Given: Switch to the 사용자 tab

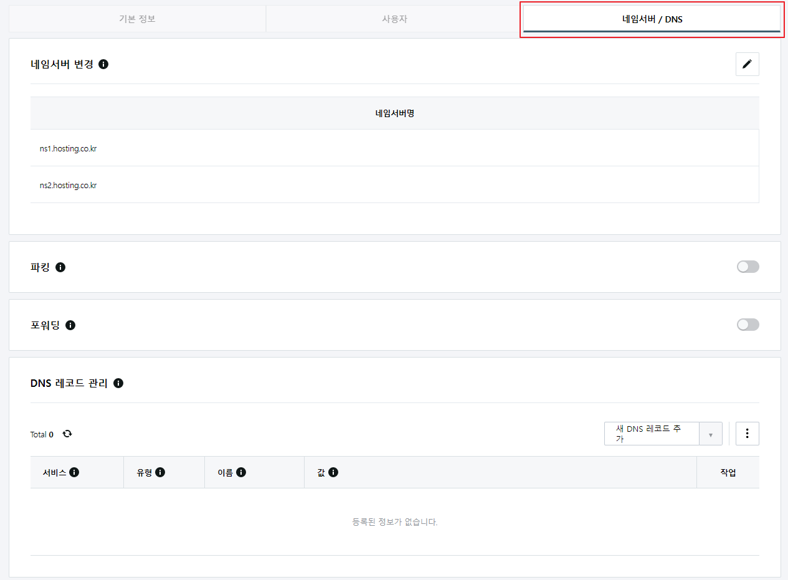Looking at the screenshot, I should pos(394,19).
